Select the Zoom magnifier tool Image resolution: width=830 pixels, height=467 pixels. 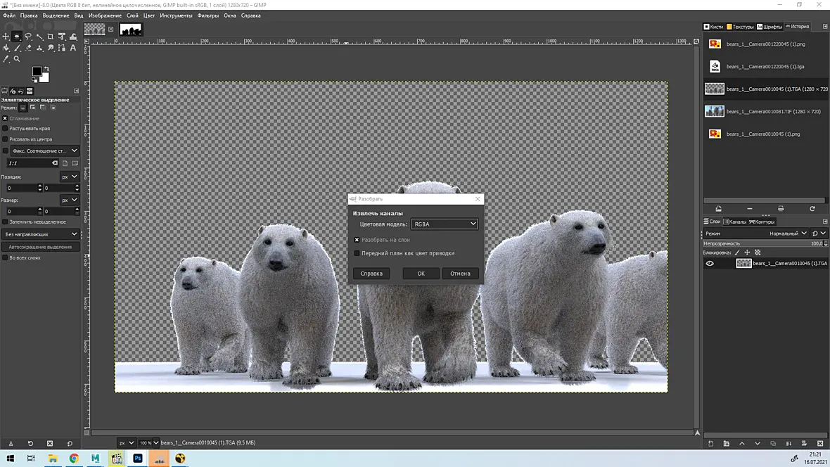pos(17,59)
